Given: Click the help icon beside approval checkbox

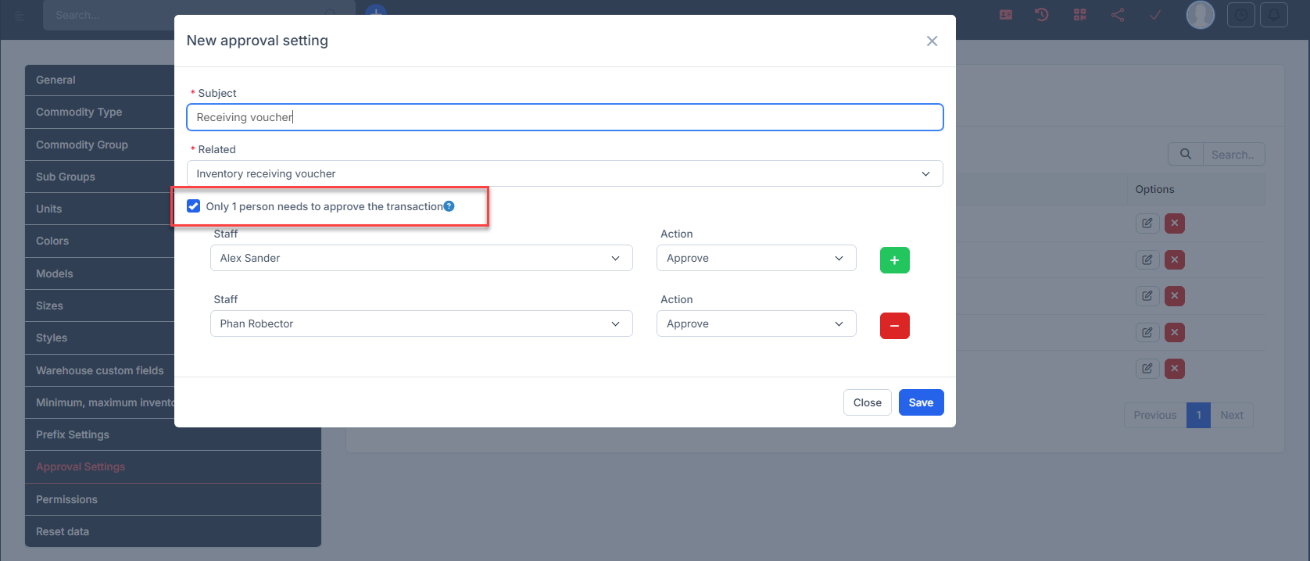Looking at the screenshot, I should [449, 206].
